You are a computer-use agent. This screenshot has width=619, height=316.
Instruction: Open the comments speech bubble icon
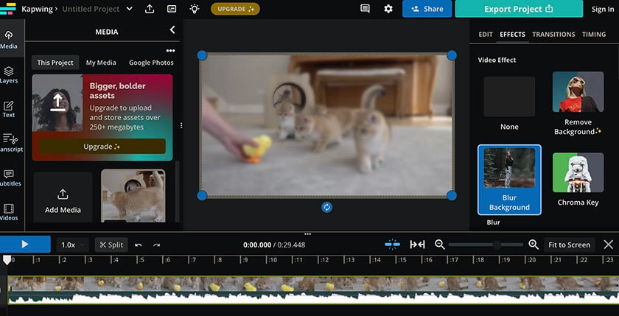(x=365, y=9)
